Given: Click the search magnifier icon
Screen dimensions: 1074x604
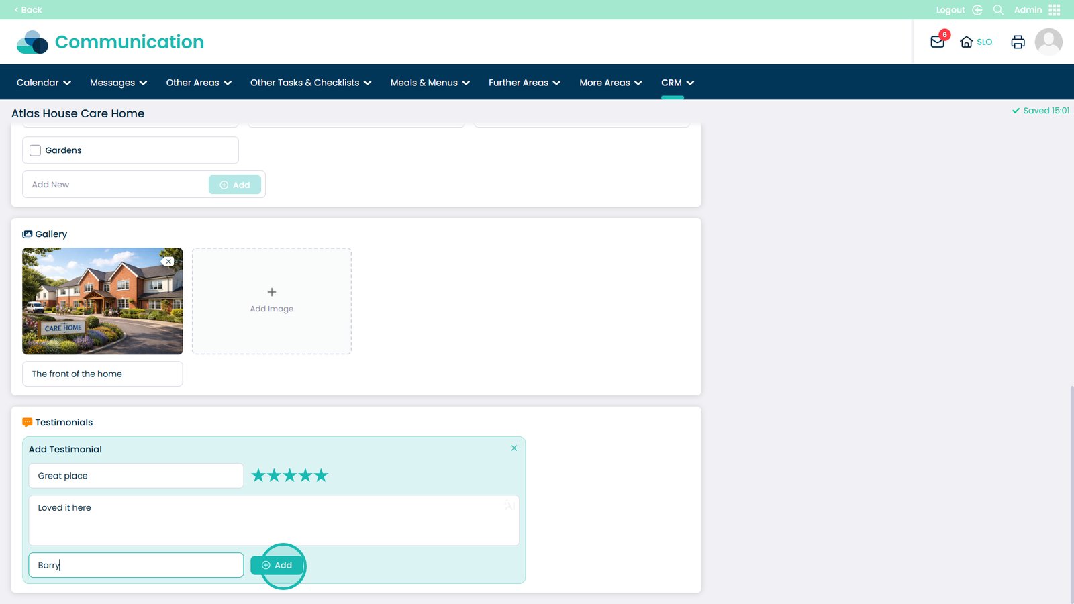Looking at the screenshot, I should (x=998, y=10).
